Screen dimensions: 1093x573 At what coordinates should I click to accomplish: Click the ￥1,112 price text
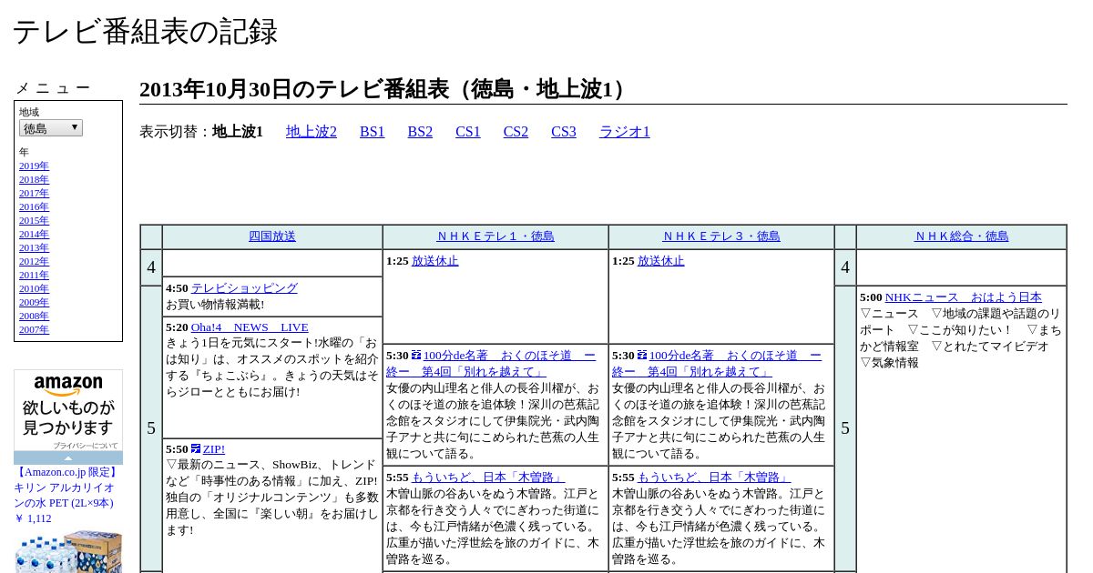(33, 518)
